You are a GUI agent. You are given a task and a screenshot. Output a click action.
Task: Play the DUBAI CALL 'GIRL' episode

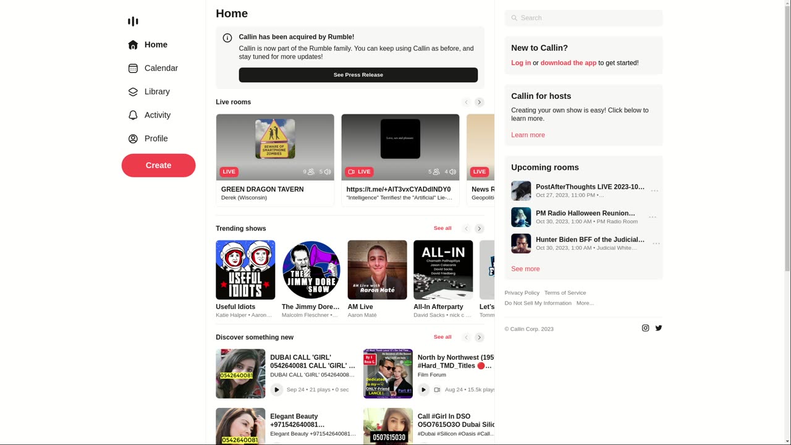pyautogui.click(x=277, y=389)
